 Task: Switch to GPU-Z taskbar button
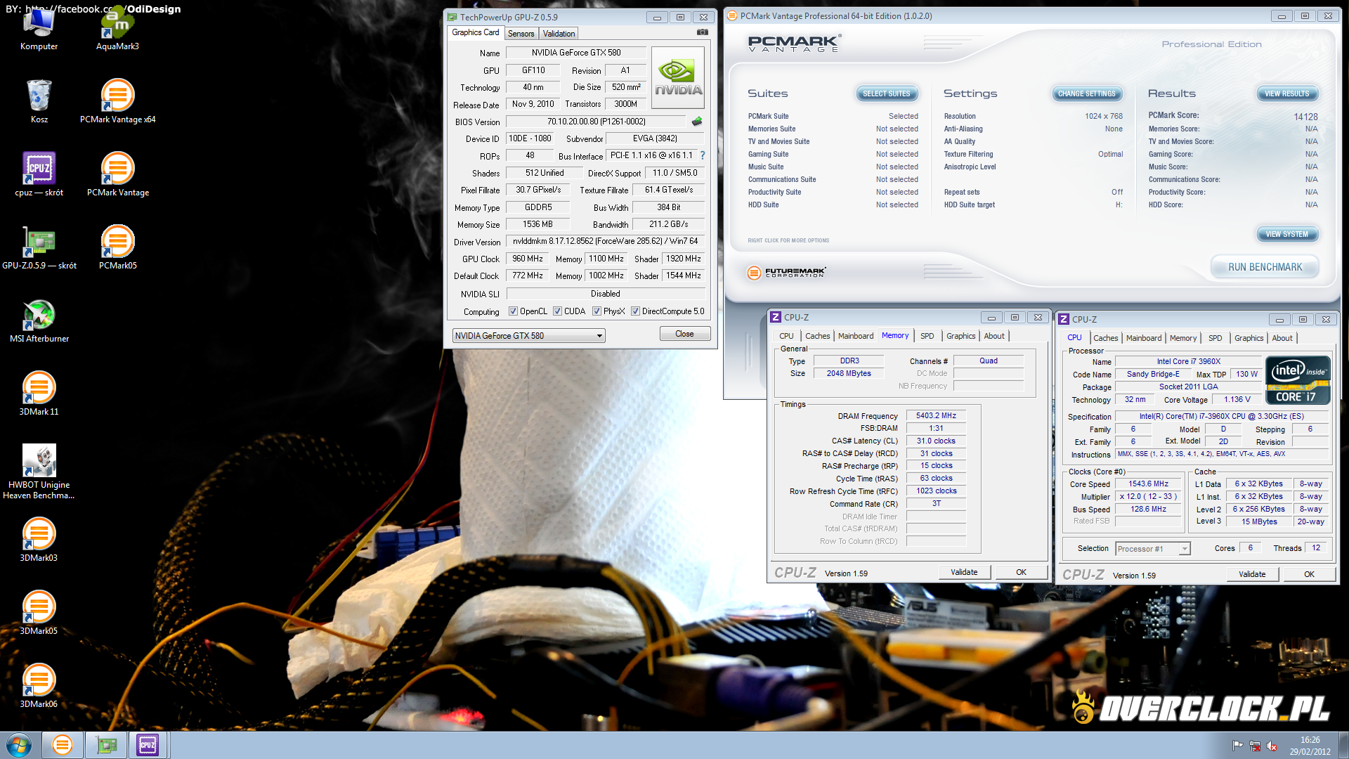click(x=106, y=745)
